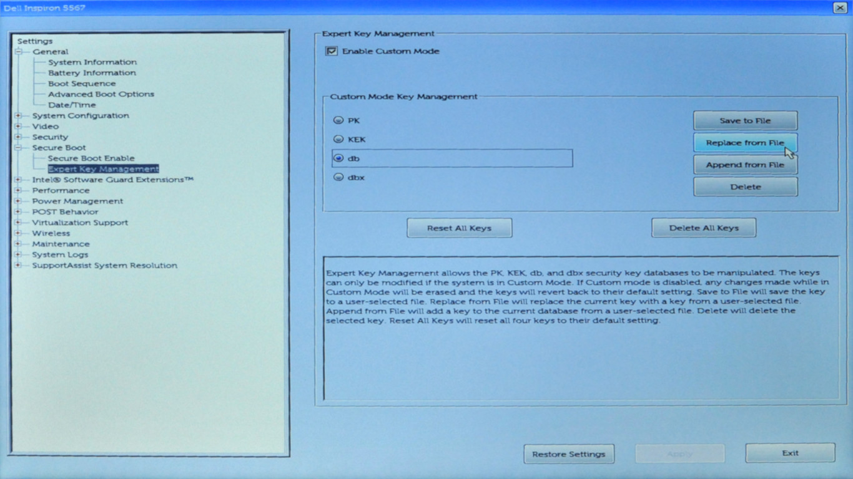Click the Delete All Keys button
Image resolution: width=853 pixels, height=479 pixels.
click(x=704, y=228)
